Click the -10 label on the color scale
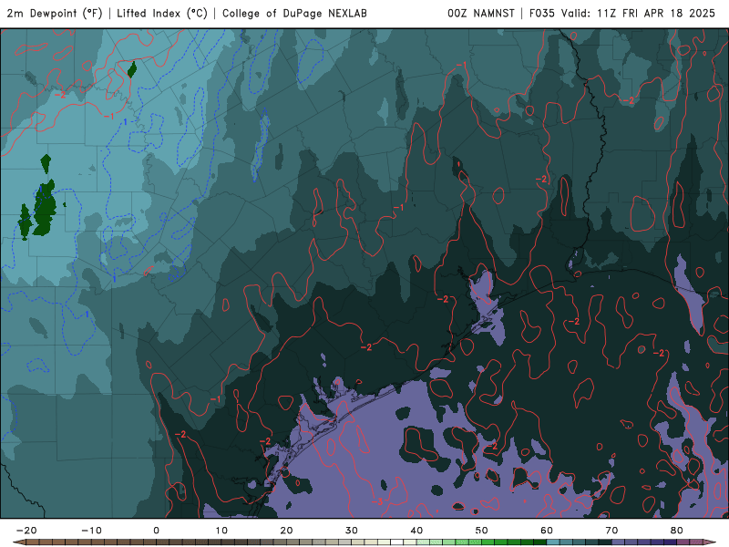The width and height of the screenshot is (729, 547). [x=92, y=531]
